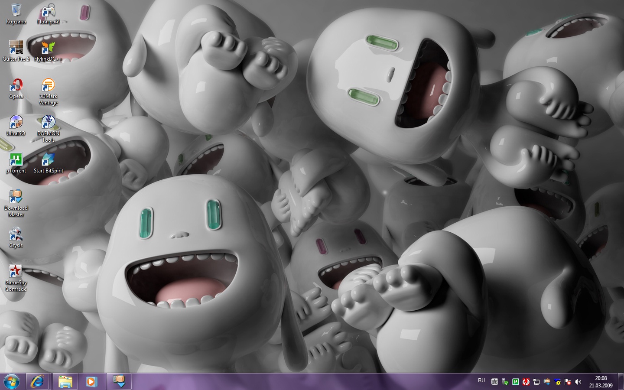Screen dimensions: 624x390
Task: Click the GameSpy Comrade desktop icon
Action: [16, 272]
